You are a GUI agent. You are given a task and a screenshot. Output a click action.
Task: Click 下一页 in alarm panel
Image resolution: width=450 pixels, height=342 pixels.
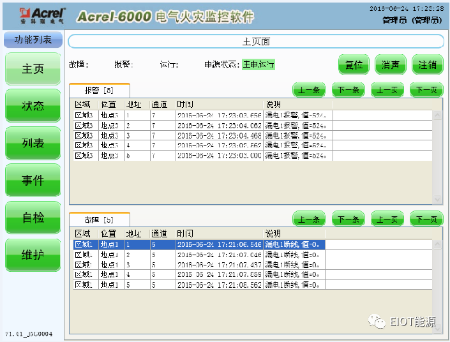point(426,90)
